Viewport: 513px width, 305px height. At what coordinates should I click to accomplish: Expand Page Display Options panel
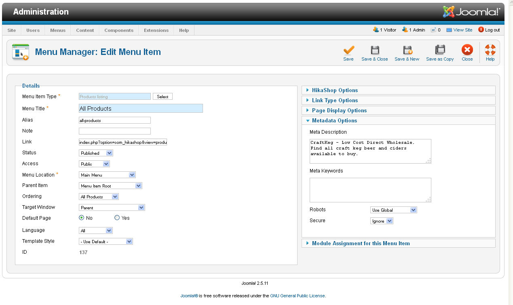point(399,110)
